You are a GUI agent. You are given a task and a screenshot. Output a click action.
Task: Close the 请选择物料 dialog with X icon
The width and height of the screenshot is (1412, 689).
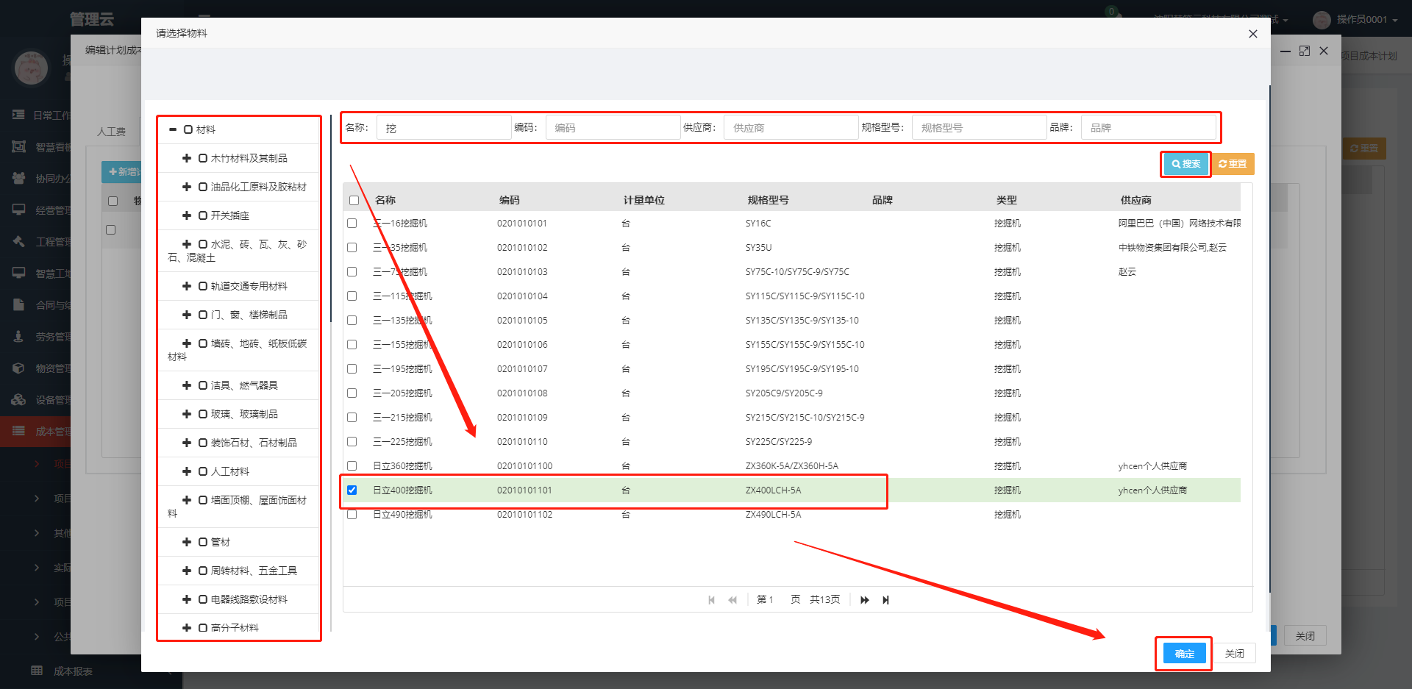1253,34
